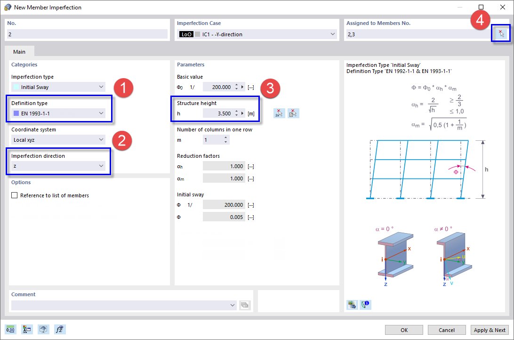514x340 pixels.
Task: Open the comment library icon
Action: [245, 305]
